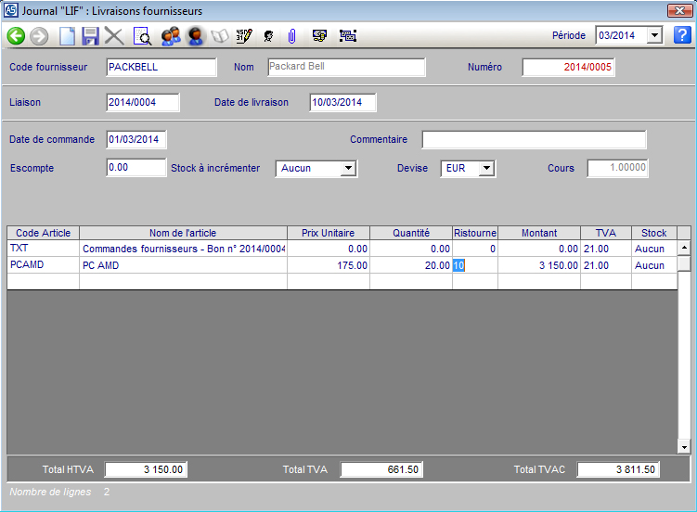Click the Commentaire text field
The width and height of the screenshot is (697, 512).
pyautogui.click(x=534, y=140)
